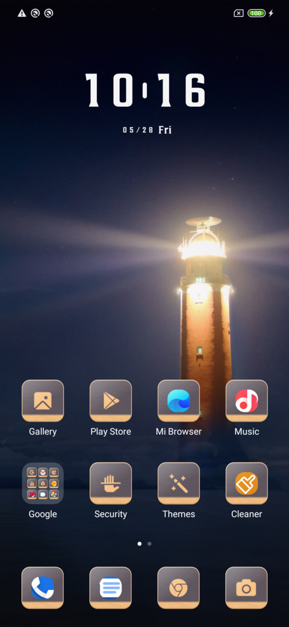Open the Cleaner app
This screenshot has height=627, width=289.
[x=247, y=483]
